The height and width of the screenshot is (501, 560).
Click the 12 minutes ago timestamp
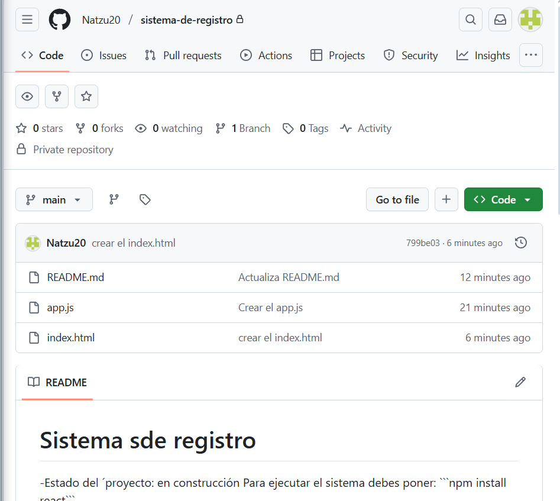click(495, 277)
